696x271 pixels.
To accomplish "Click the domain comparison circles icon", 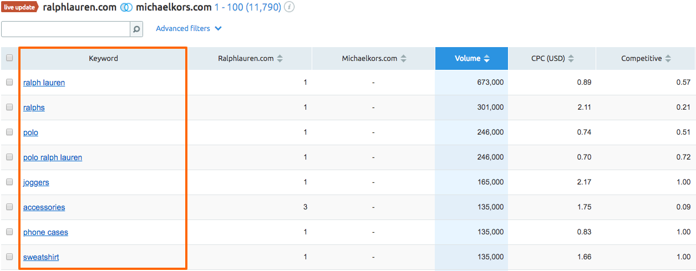I will 126,8.
